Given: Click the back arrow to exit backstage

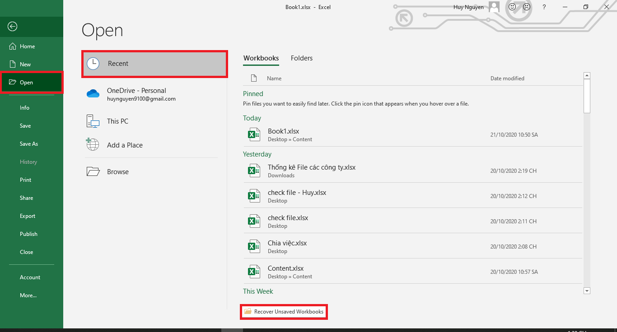Looking at the screenshot, I should tap(13, 27).
